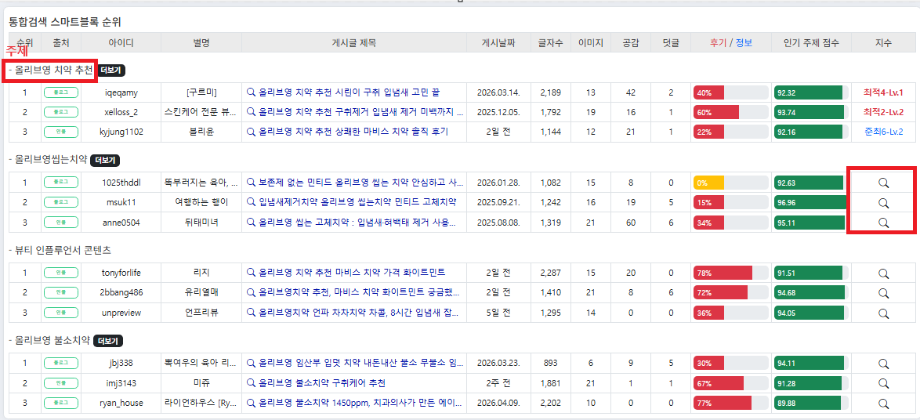The height and width of the screenshot is (420, 920).
Task: Click the 통합검색 스마트블록 순위 title
Action: click(x=66, y=22)
